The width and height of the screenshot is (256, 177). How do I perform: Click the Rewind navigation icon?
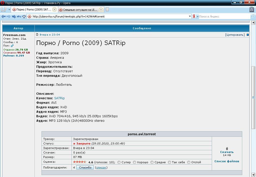pos(19,16)
